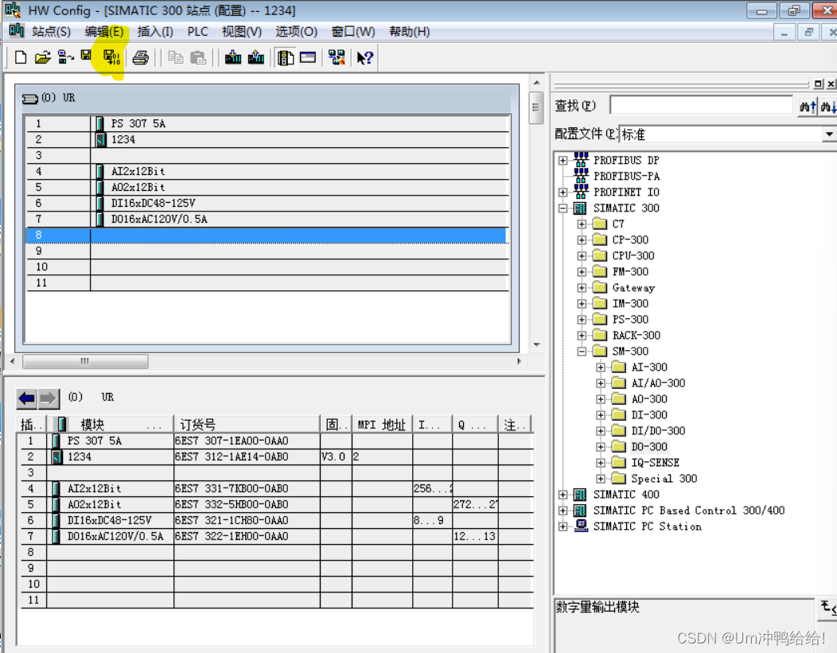
Task: Select rack slot 1 PS 307 5A
Action: point(267,124)
